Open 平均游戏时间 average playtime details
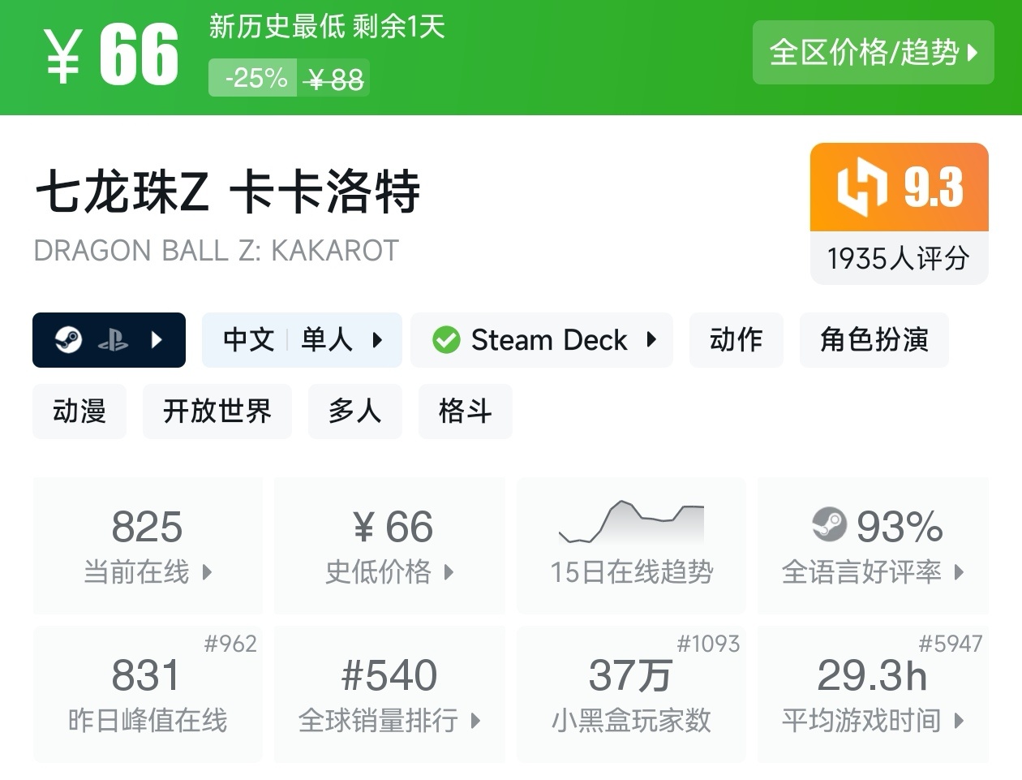The height and width of the screenshot is (780, 1022). coord(873,694)
